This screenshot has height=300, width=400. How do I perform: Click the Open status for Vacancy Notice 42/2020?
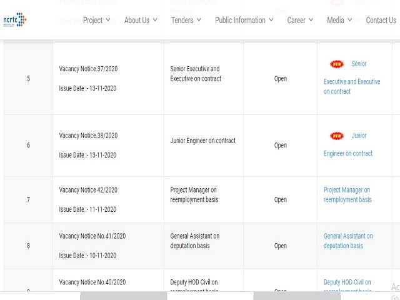[x=280, y=200]
